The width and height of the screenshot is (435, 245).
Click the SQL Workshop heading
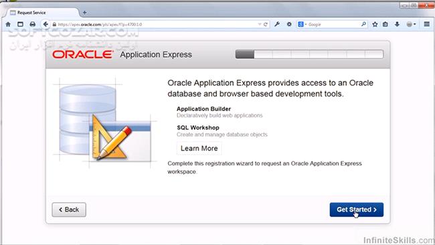[198, 128]
